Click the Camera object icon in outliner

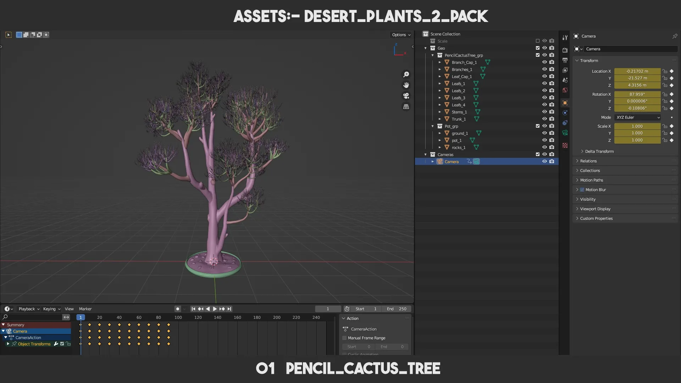click(440, 161)
